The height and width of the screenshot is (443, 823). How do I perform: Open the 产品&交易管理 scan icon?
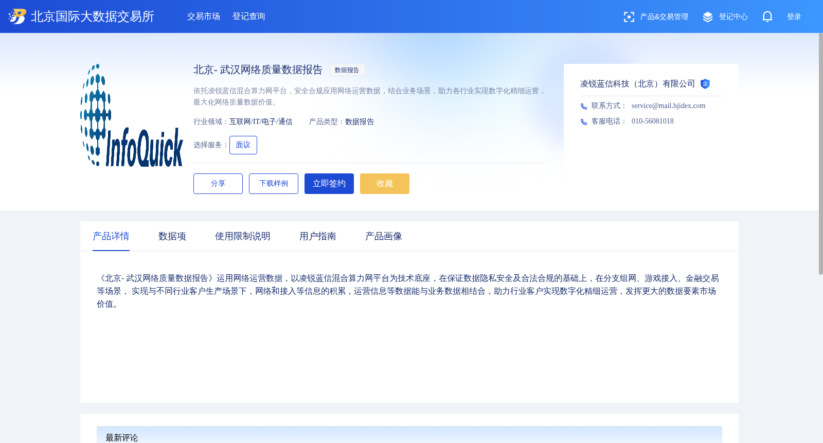tap(629, 17)
